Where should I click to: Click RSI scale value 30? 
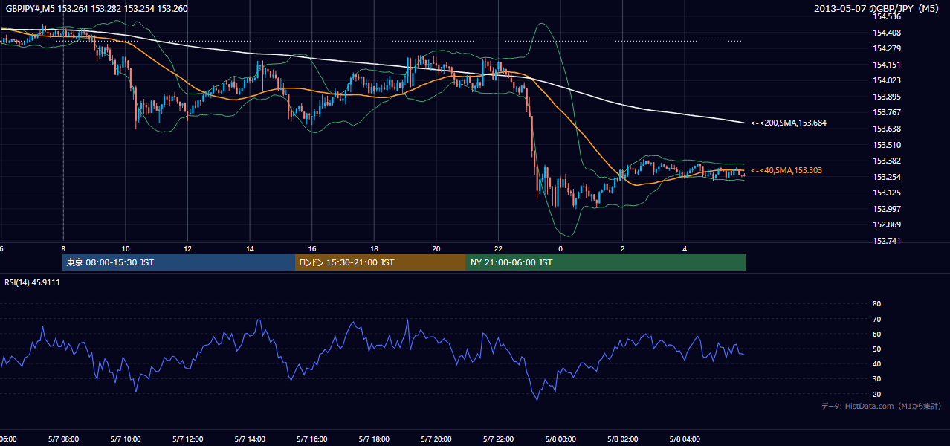[x=876, y=379]
